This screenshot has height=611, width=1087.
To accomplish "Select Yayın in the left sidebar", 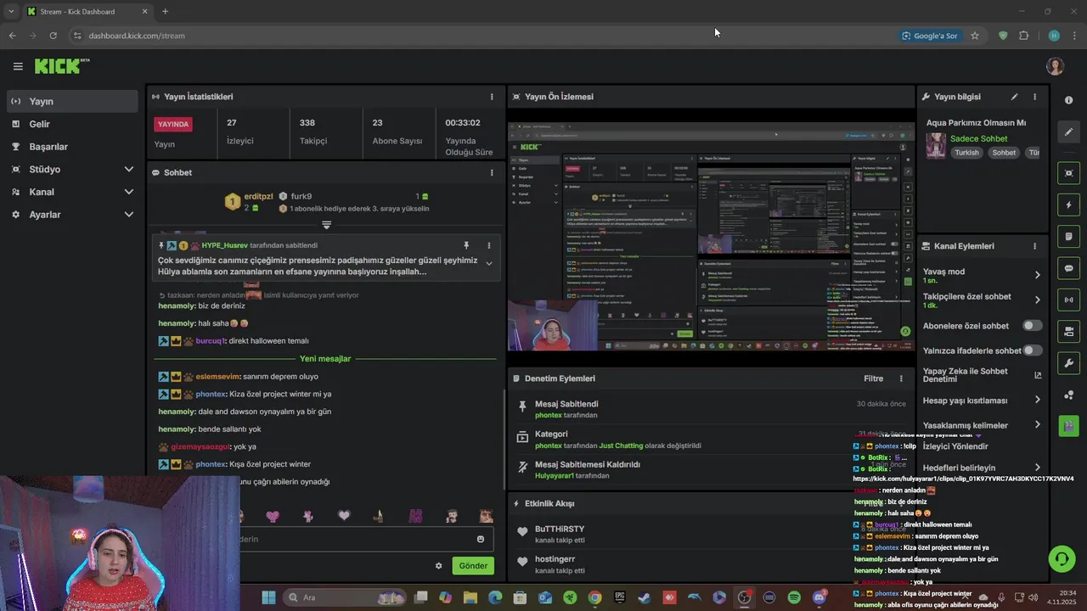I will (71, 101).
